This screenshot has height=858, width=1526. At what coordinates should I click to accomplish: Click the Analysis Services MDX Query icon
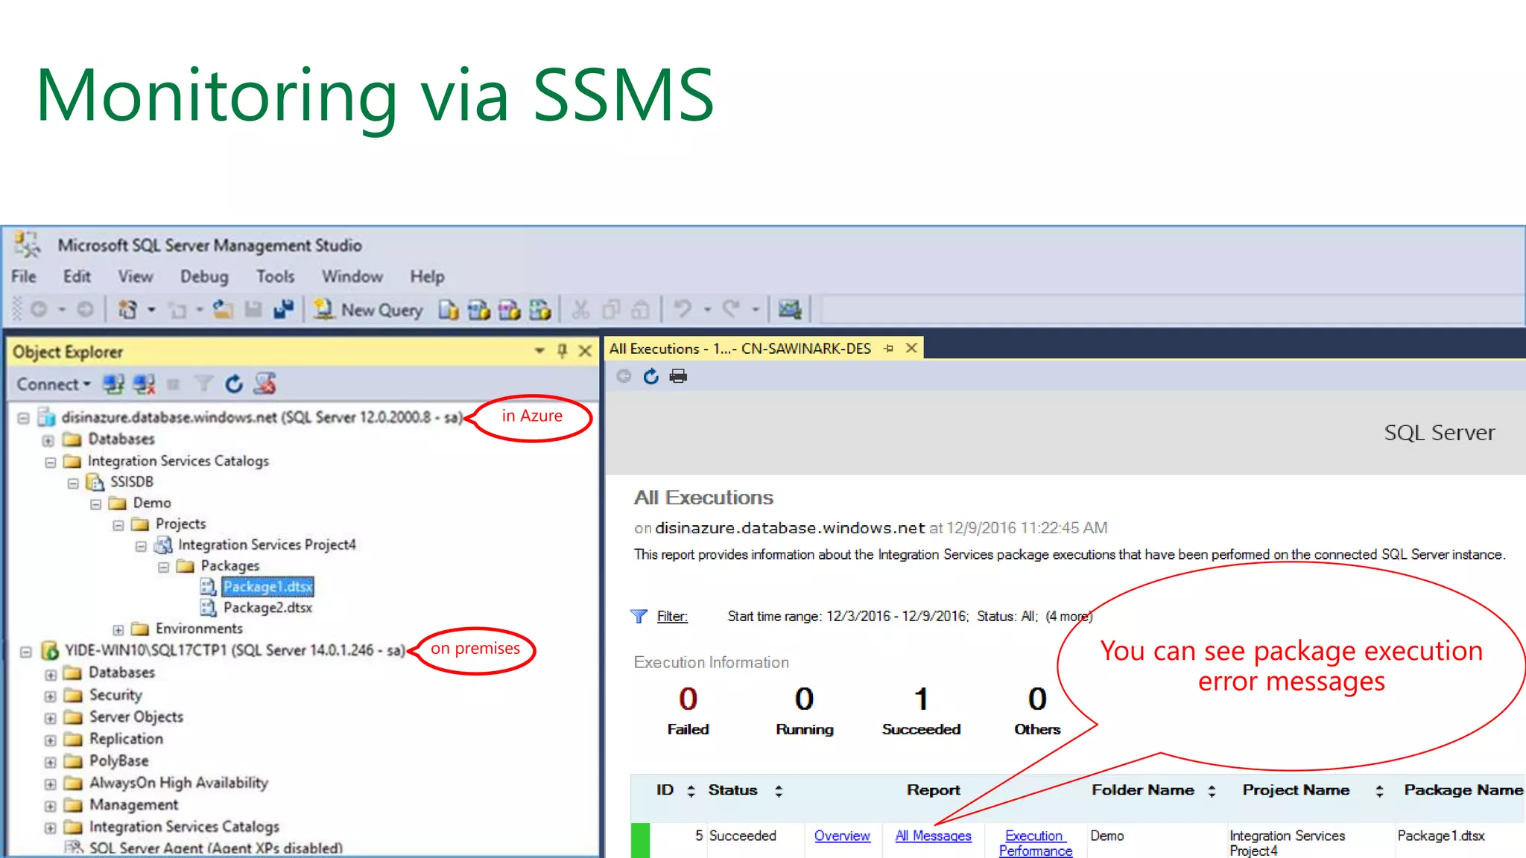tap(479, 309)
